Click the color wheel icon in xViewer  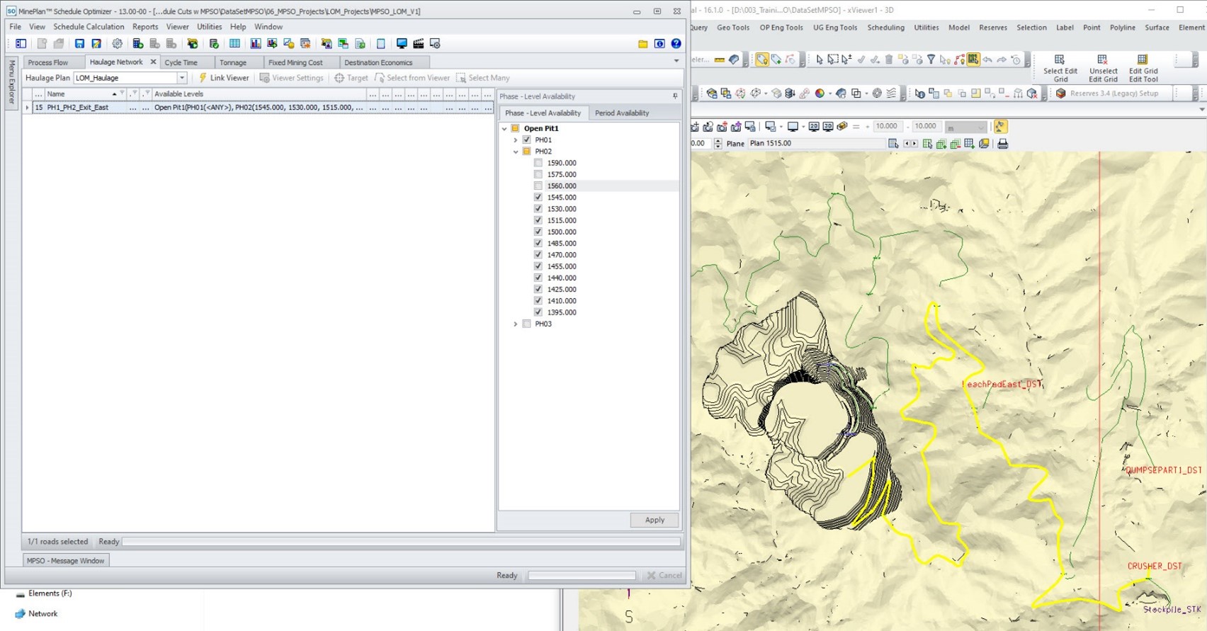click(820, 93)
